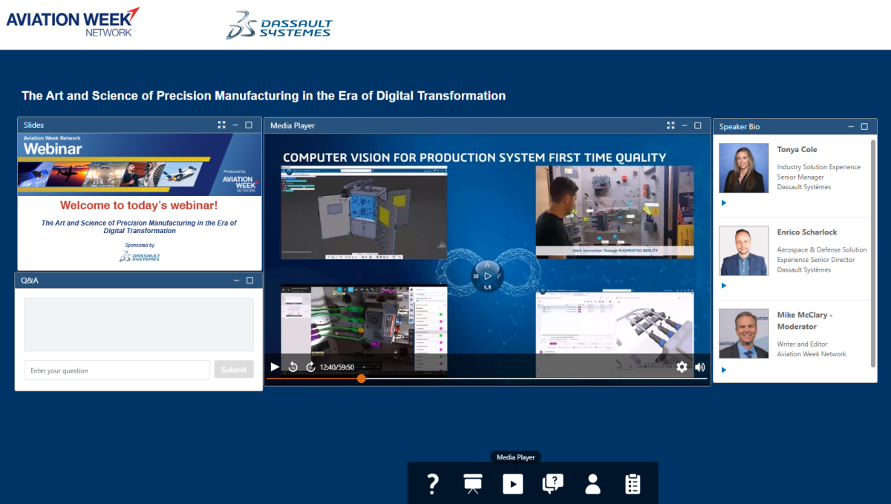The image size is (891, 504).
Task: Click the Submit button in Q&A
Action: pyautogui.click(x=234, y=370)
